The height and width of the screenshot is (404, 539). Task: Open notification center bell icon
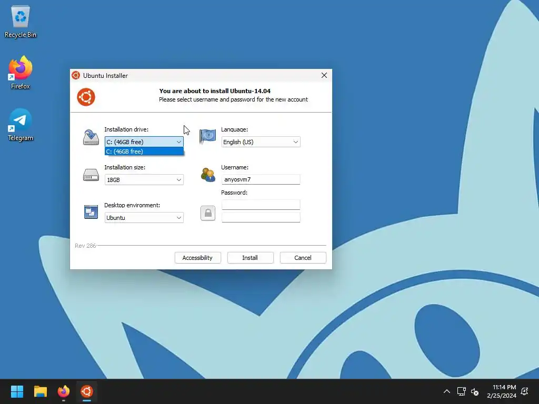[525, 391]
